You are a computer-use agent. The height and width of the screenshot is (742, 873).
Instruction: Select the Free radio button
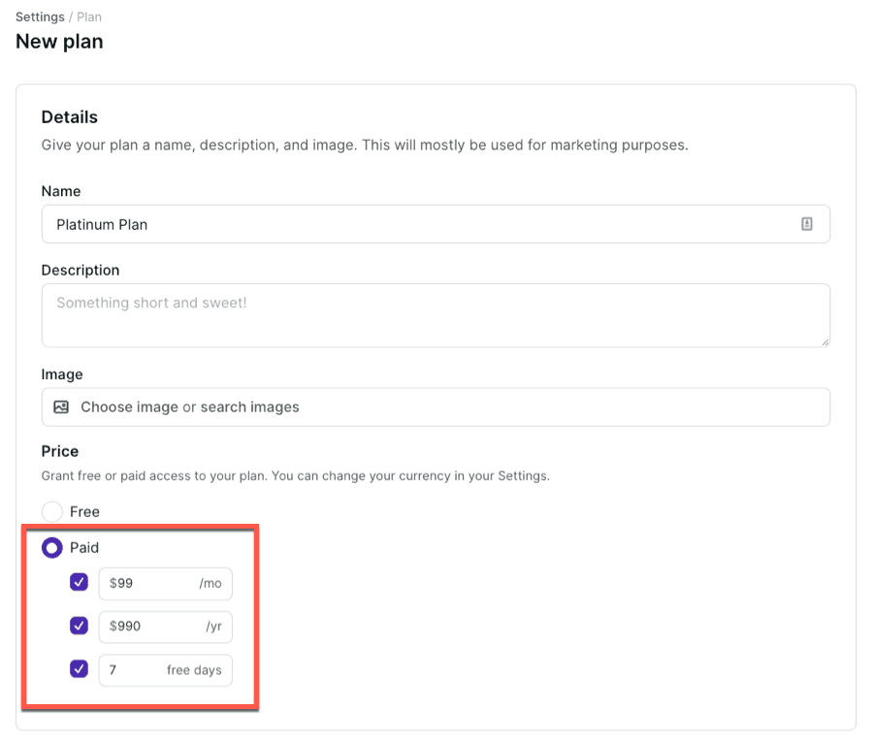pos(52,512)
